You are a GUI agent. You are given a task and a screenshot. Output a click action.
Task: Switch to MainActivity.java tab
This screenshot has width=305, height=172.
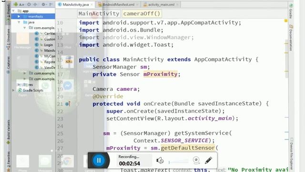pos(76,4)
